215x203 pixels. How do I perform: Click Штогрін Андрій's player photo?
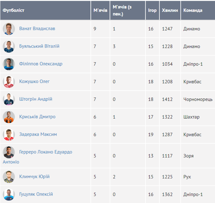pos(9,99)
